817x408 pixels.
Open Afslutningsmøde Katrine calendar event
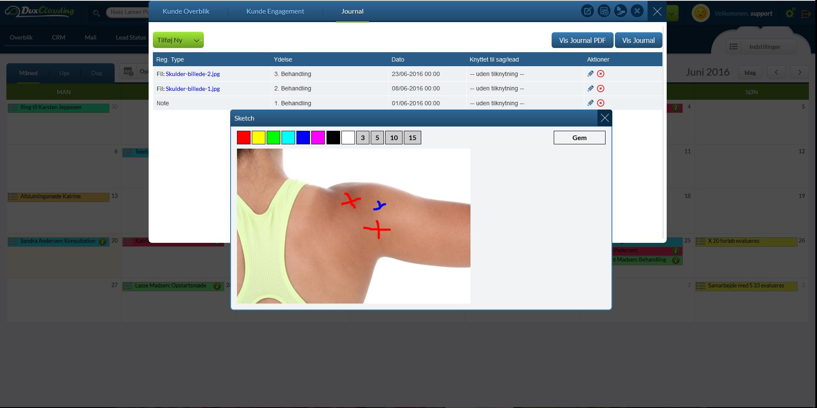pos(59,197)
